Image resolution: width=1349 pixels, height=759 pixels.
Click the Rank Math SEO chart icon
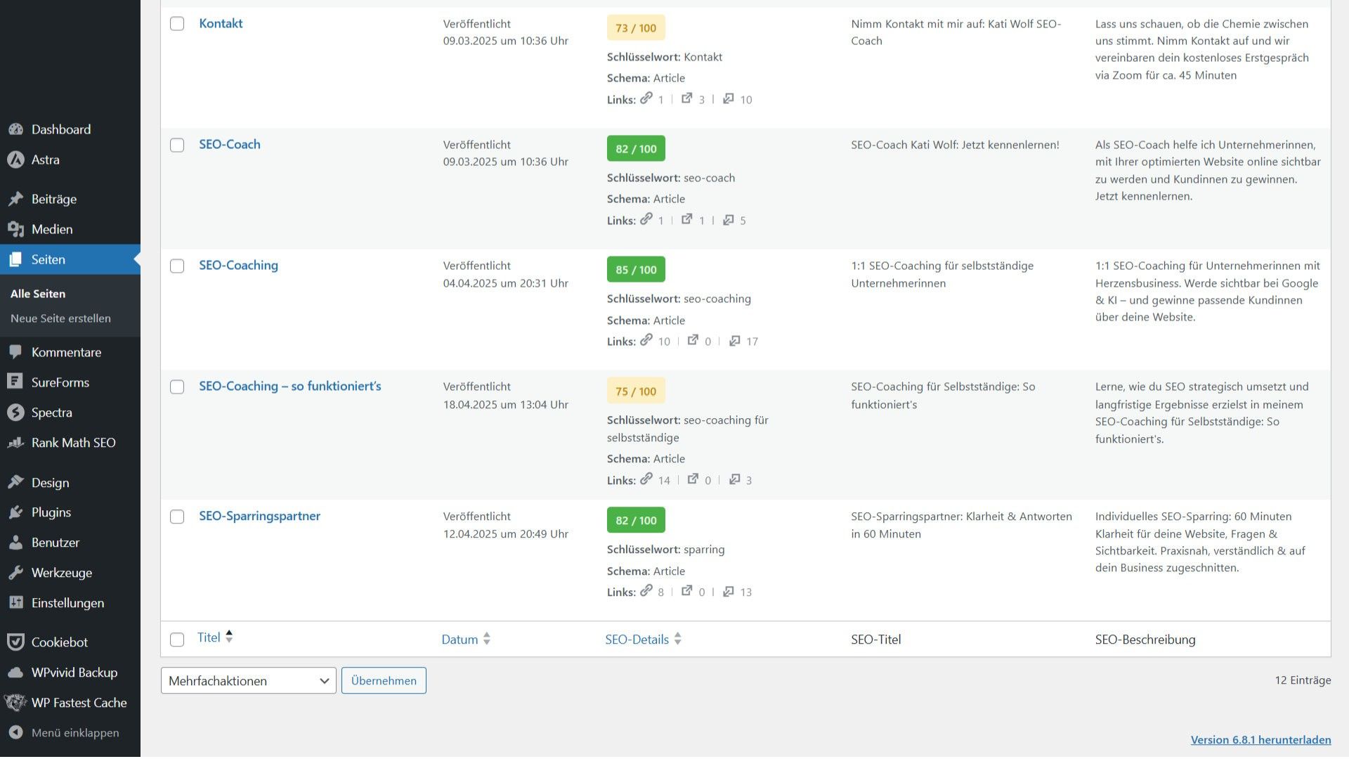pos(15,443)
